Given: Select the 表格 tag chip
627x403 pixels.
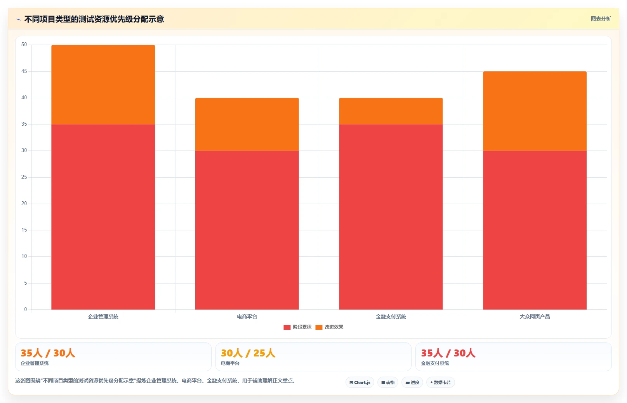Looking at the screenshot, I should [x=388, y=382].
